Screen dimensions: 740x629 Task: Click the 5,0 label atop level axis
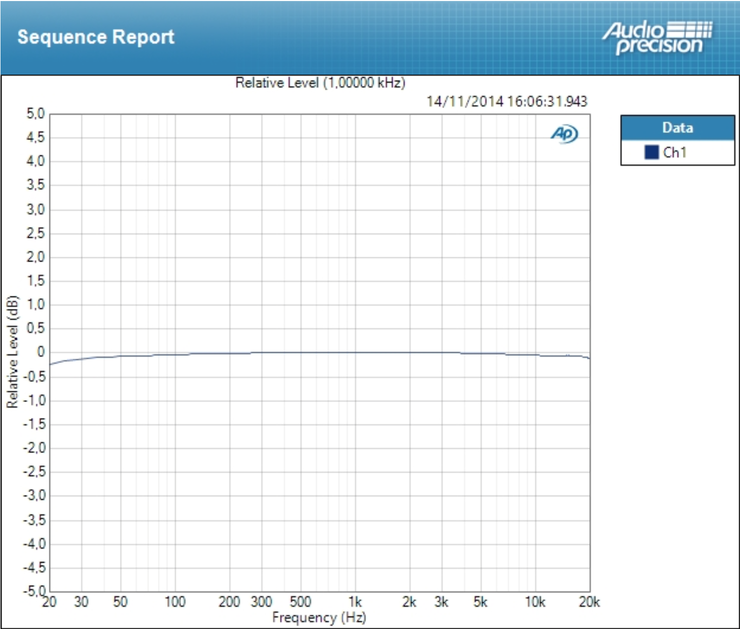(36, 113)
